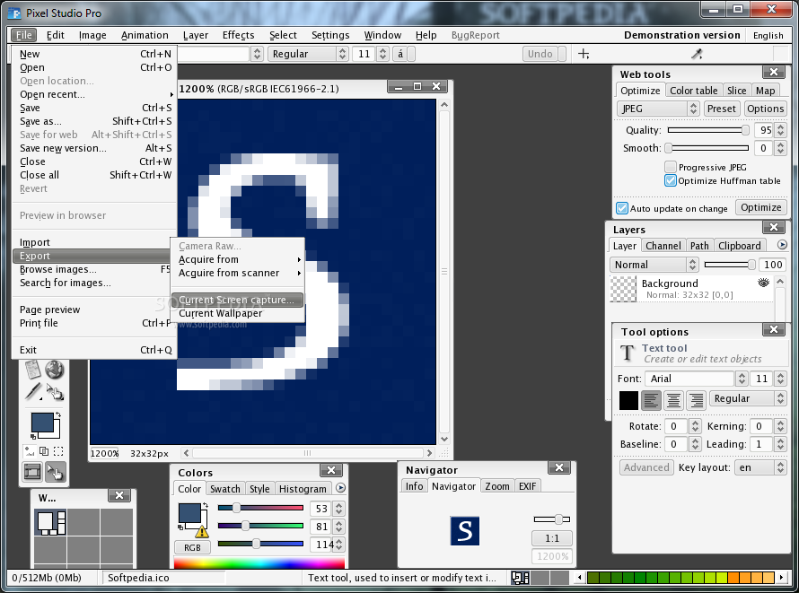Switch to Color table tab

tap(693, 90)
